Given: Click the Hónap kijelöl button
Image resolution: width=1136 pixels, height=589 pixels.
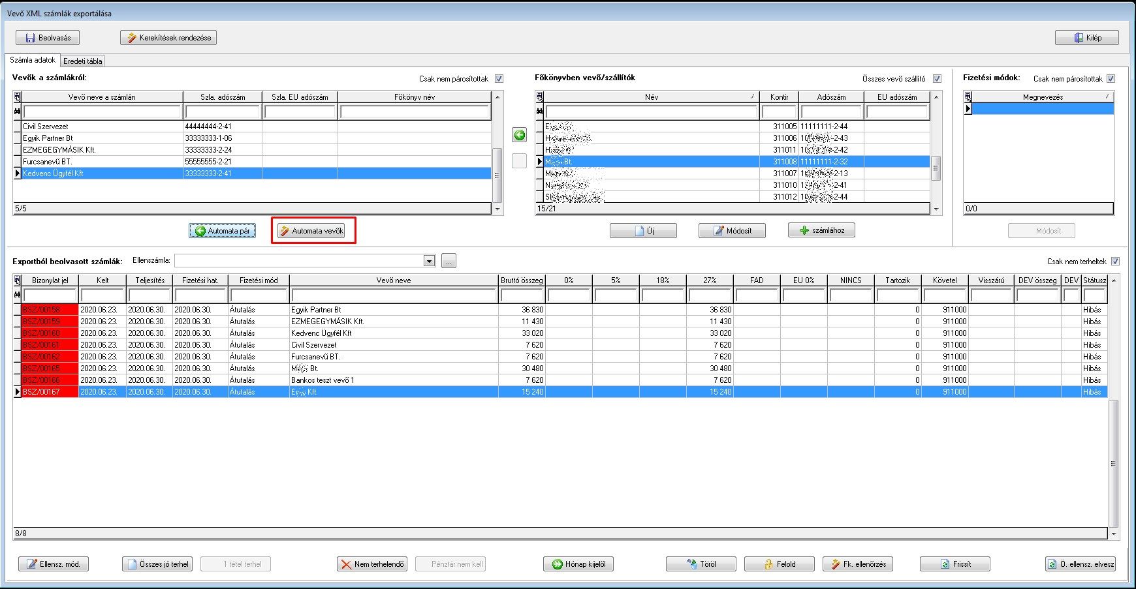Looking at the screenshot, I should point(578,564).
